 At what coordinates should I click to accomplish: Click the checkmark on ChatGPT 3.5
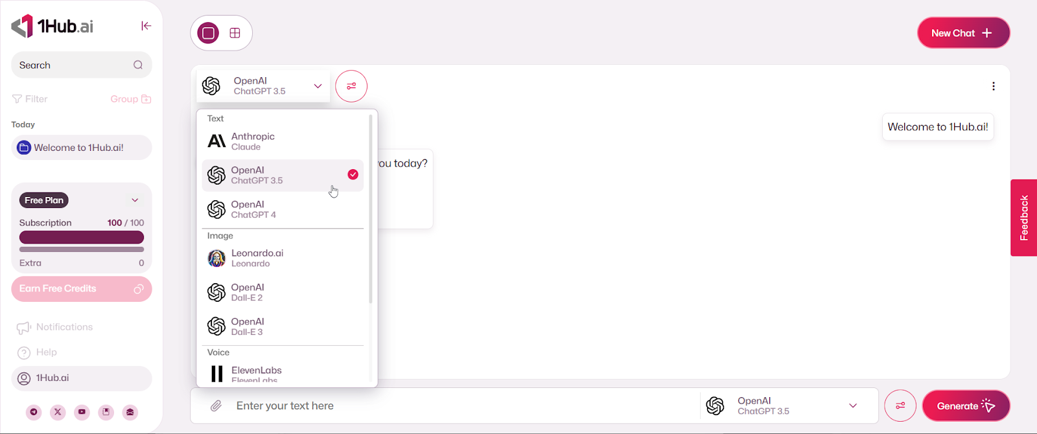click(x=353, y=174)
